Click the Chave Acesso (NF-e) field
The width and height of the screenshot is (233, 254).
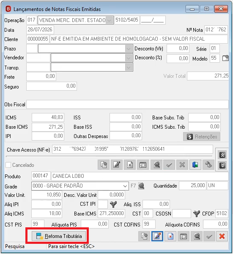pos(132,149)
